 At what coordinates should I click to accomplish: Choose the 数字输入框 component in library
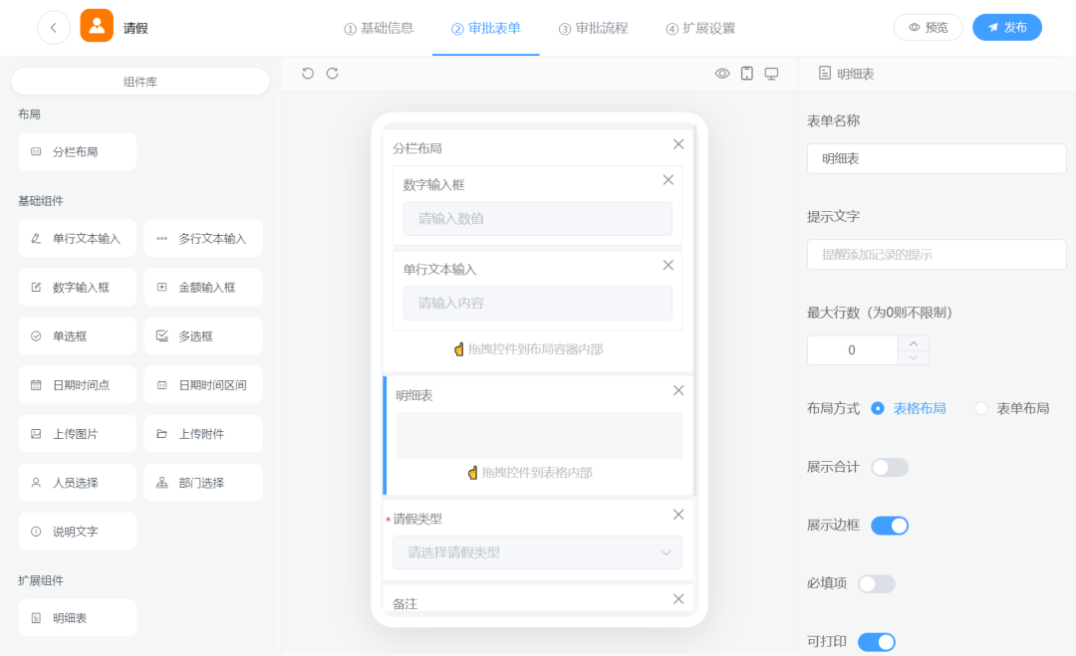tap(77, 288)
